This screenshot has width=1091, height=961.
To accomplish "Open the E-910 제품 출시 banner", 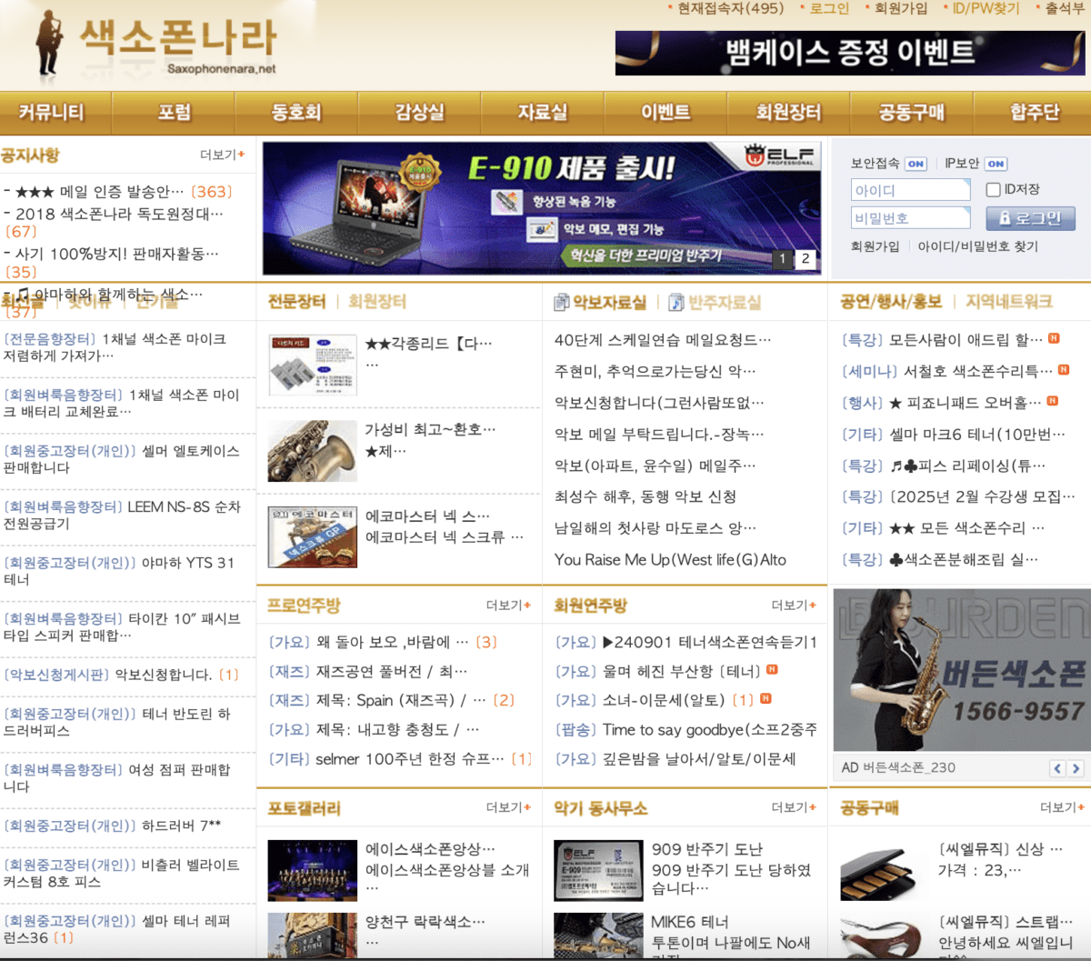I will point(542,208).
